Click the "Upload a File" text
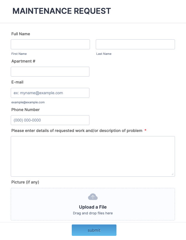 pyautogui.click(x=93, y=207)
